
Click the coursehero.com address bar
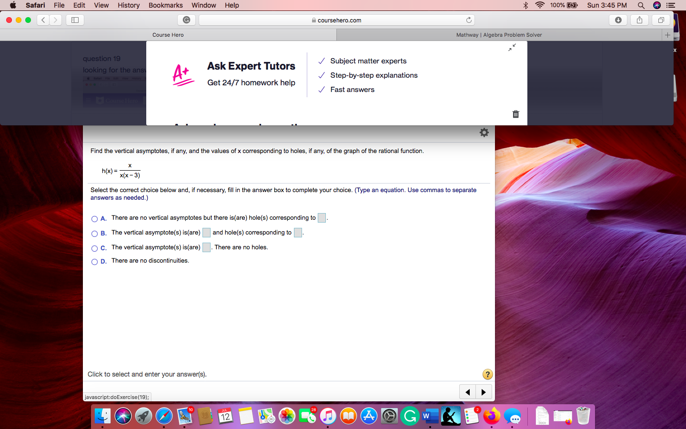coord(336,20)
